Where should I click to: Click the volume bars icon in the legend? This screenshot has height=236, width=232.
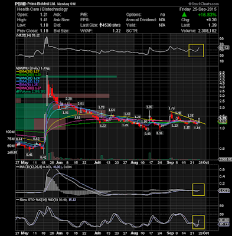point(17,91)
